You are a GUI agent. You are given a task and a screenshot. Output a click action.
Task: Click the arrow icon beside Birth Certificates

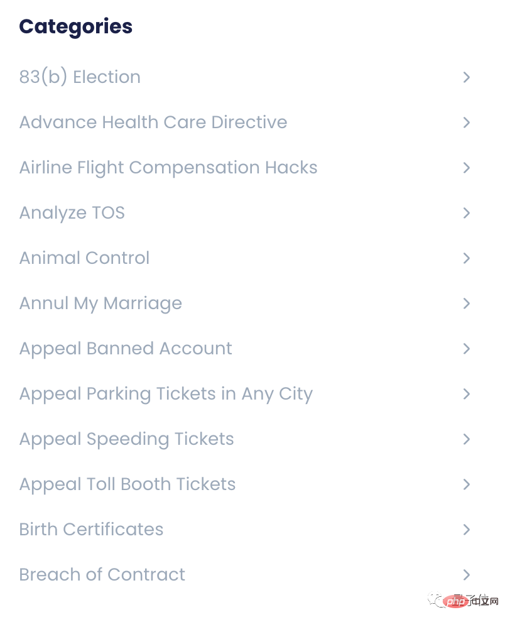pos(466,530)
